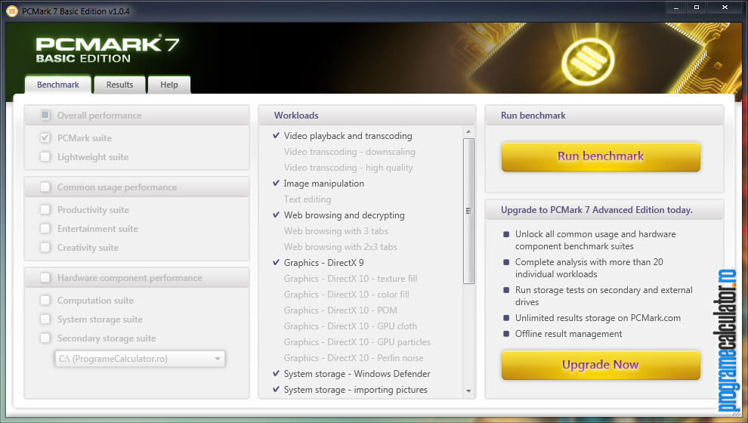Click workloads scrollbar down arrow
Image resolution: width=748 pixels, height=423 pixels.
468,391
